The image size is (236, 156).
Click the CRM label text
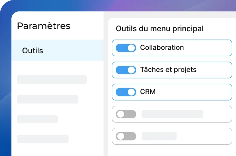148,92
